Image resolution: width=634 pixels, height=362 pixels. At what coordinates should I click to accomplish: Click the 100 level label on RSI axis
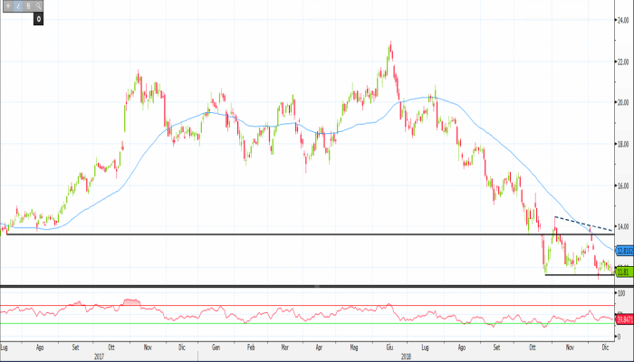(x=621, y=294)
